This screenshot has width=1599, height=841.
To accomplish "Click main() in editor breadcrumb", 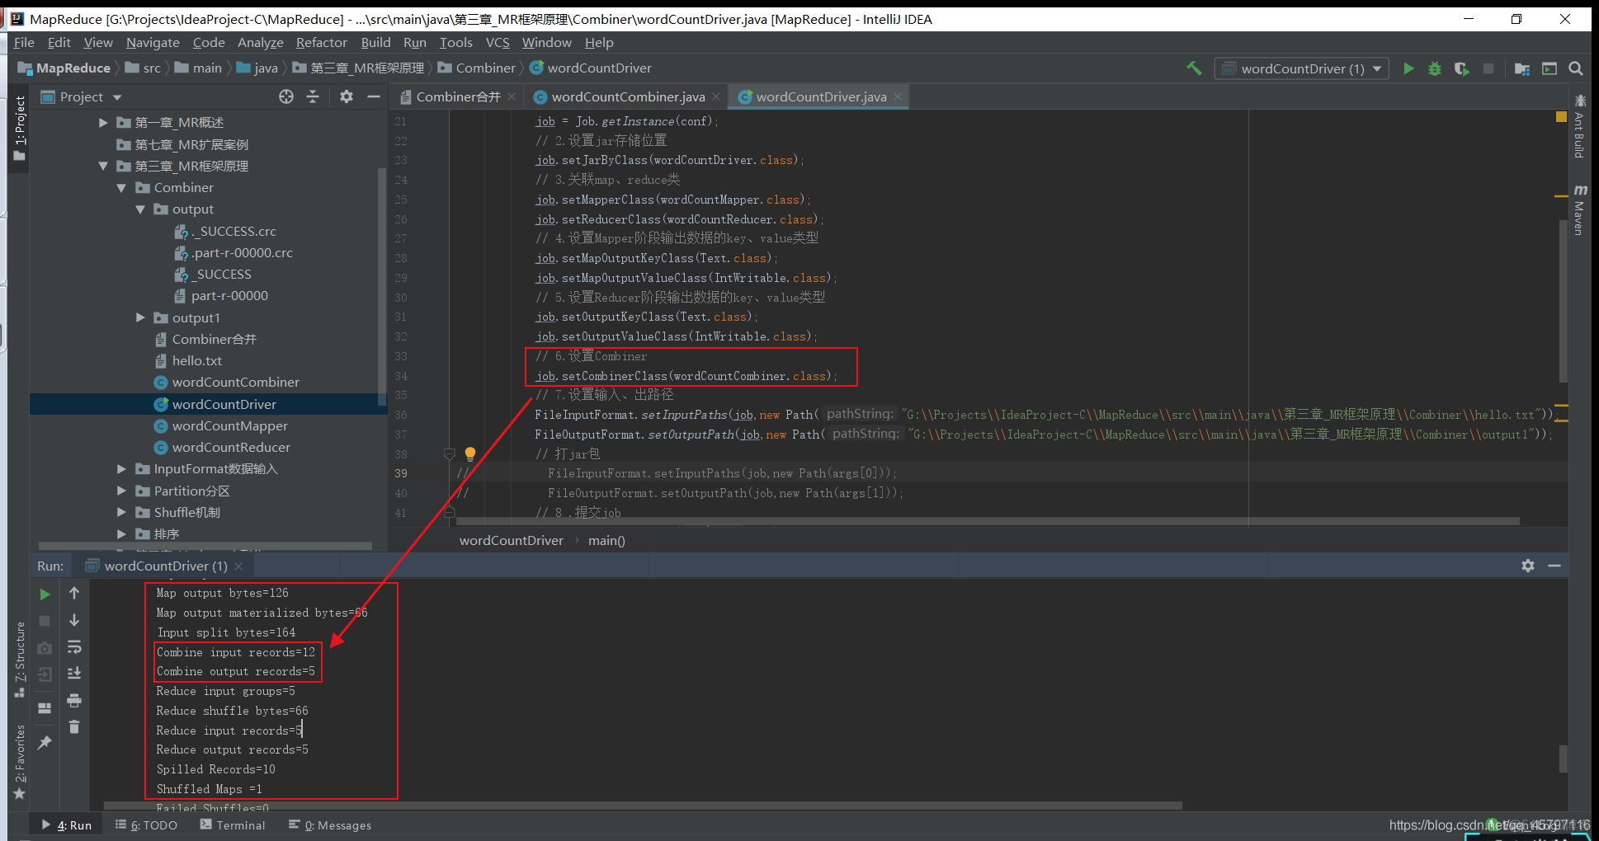I will coord(606,541).
